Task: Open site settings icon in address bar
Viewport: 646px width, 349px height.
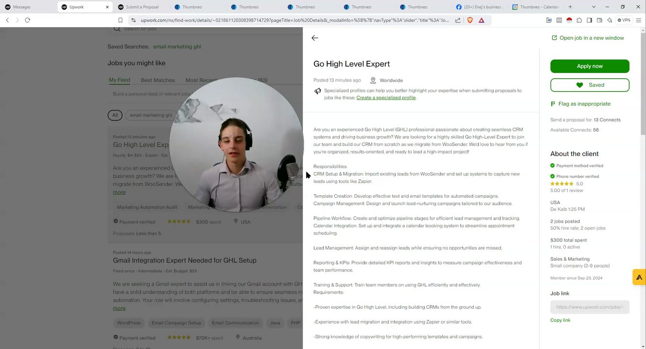Action: (133, 20)
